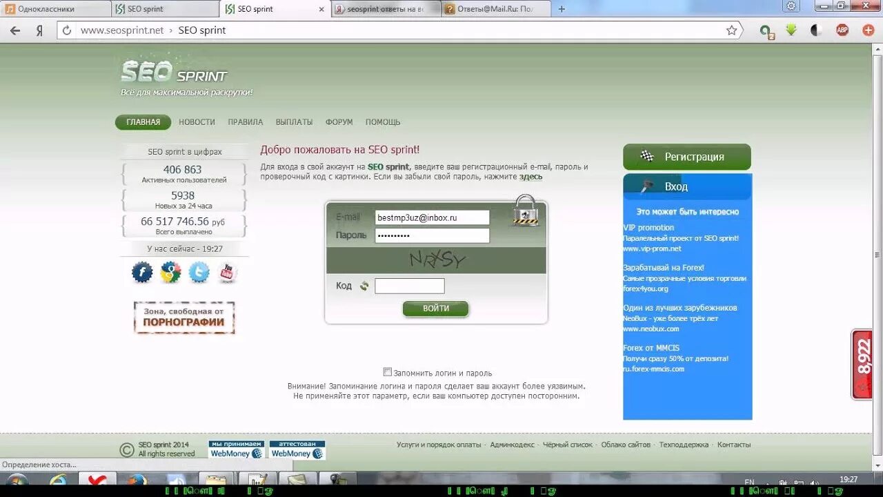Open Админкодекс footer link
Viewport: 883px width, 497px height.
point(512,445)
